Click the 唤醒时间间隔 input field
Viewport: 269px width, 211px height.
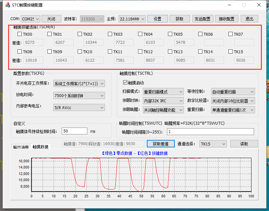(210, 131)
